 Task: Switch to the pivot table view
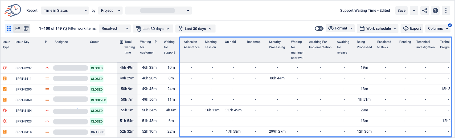[26, 29]
